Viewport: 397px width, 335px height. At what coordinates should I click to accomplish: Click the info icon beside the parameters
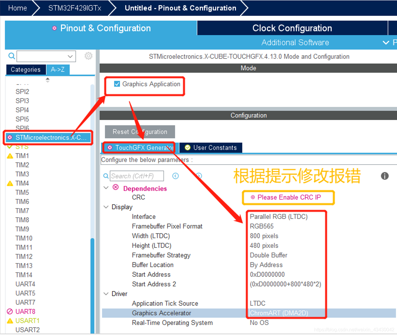(x=385, y=176)
